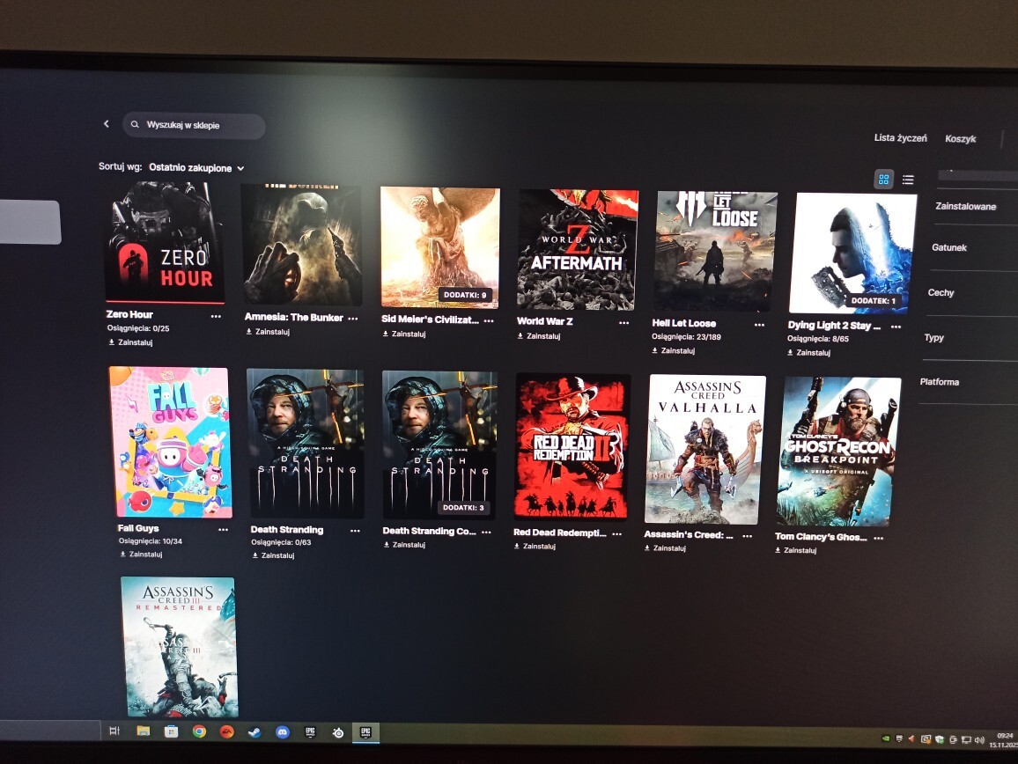Click the Wyszukaj w sklepie search field
Image resolution: width=1018 pixels, height=764 pixels.
pyautogui.click(x=194, y=125)
